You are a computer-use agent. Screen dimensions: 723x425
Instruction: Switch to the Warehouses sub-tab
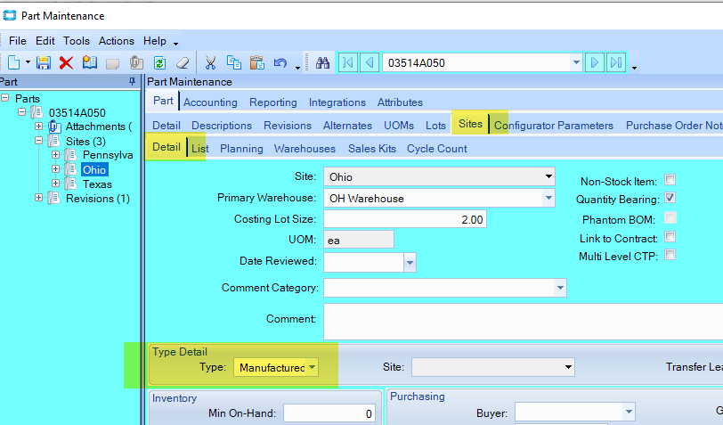305,149
